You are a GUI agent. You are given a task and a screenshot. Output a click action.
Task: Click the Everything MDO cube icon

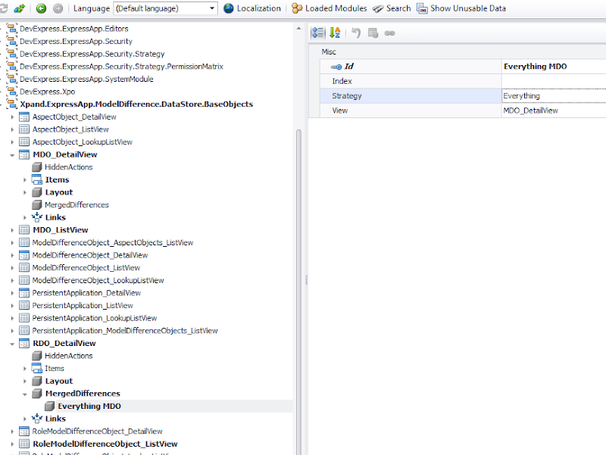[49, 407]
